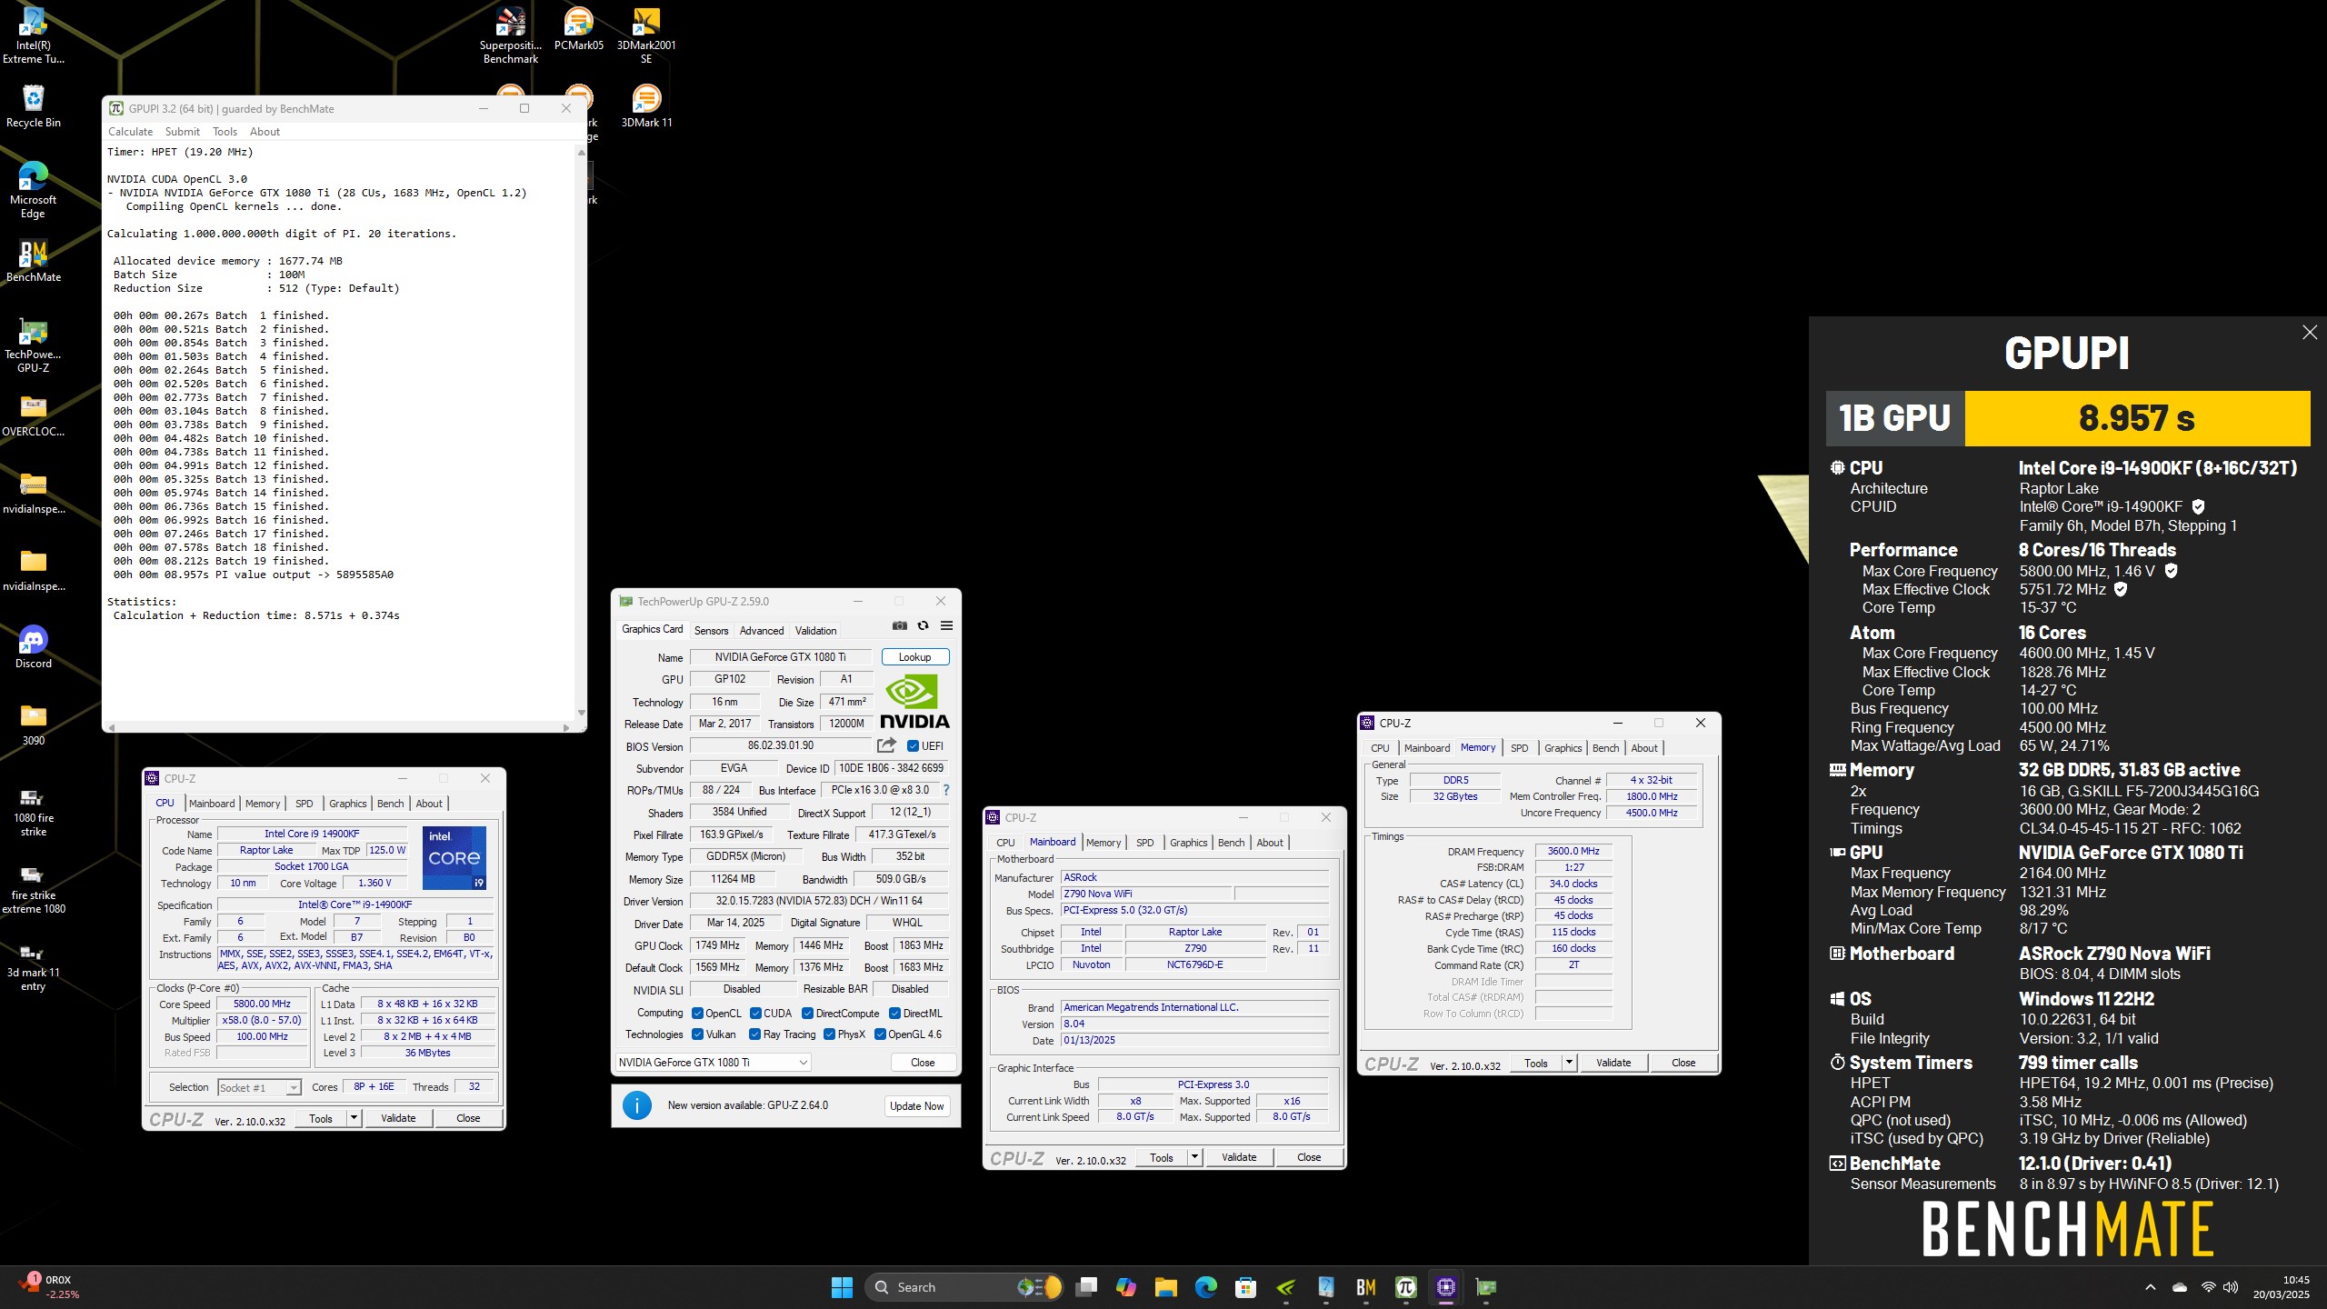Toggle the Ray Tracing checkbox
Viewport: 2327px width, 1309px height.
point(754,1034)
